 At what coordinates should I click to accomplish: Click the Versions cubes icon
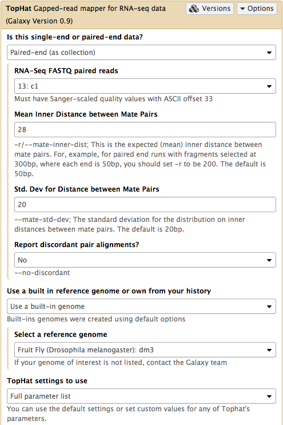point(194,9)
